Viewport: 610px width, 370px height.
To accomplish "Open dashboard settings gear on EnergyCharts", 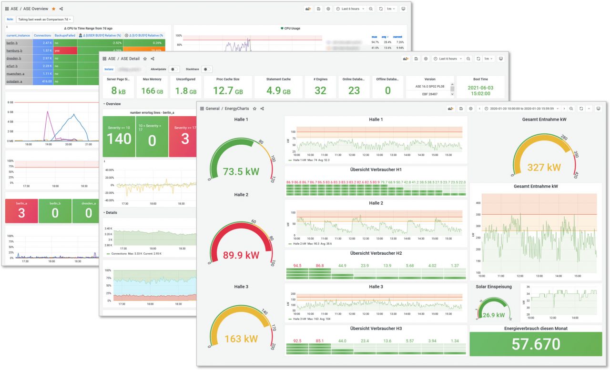I will tap(470, 108).
